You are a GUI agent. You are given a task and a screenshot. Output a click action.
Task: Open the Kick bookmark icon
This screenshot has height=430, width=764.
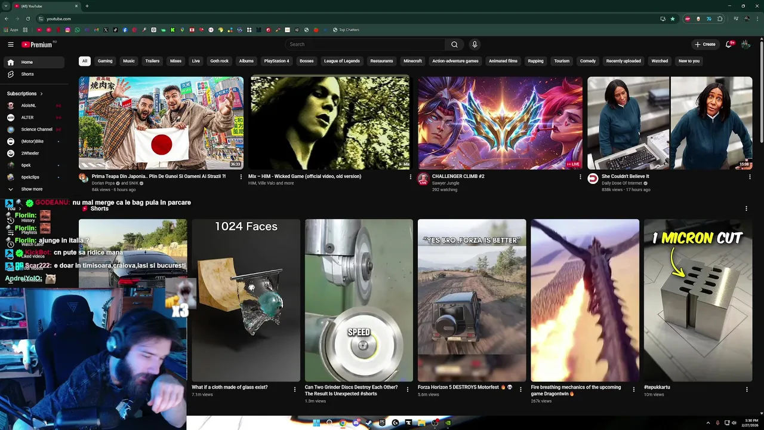[172, 30]
